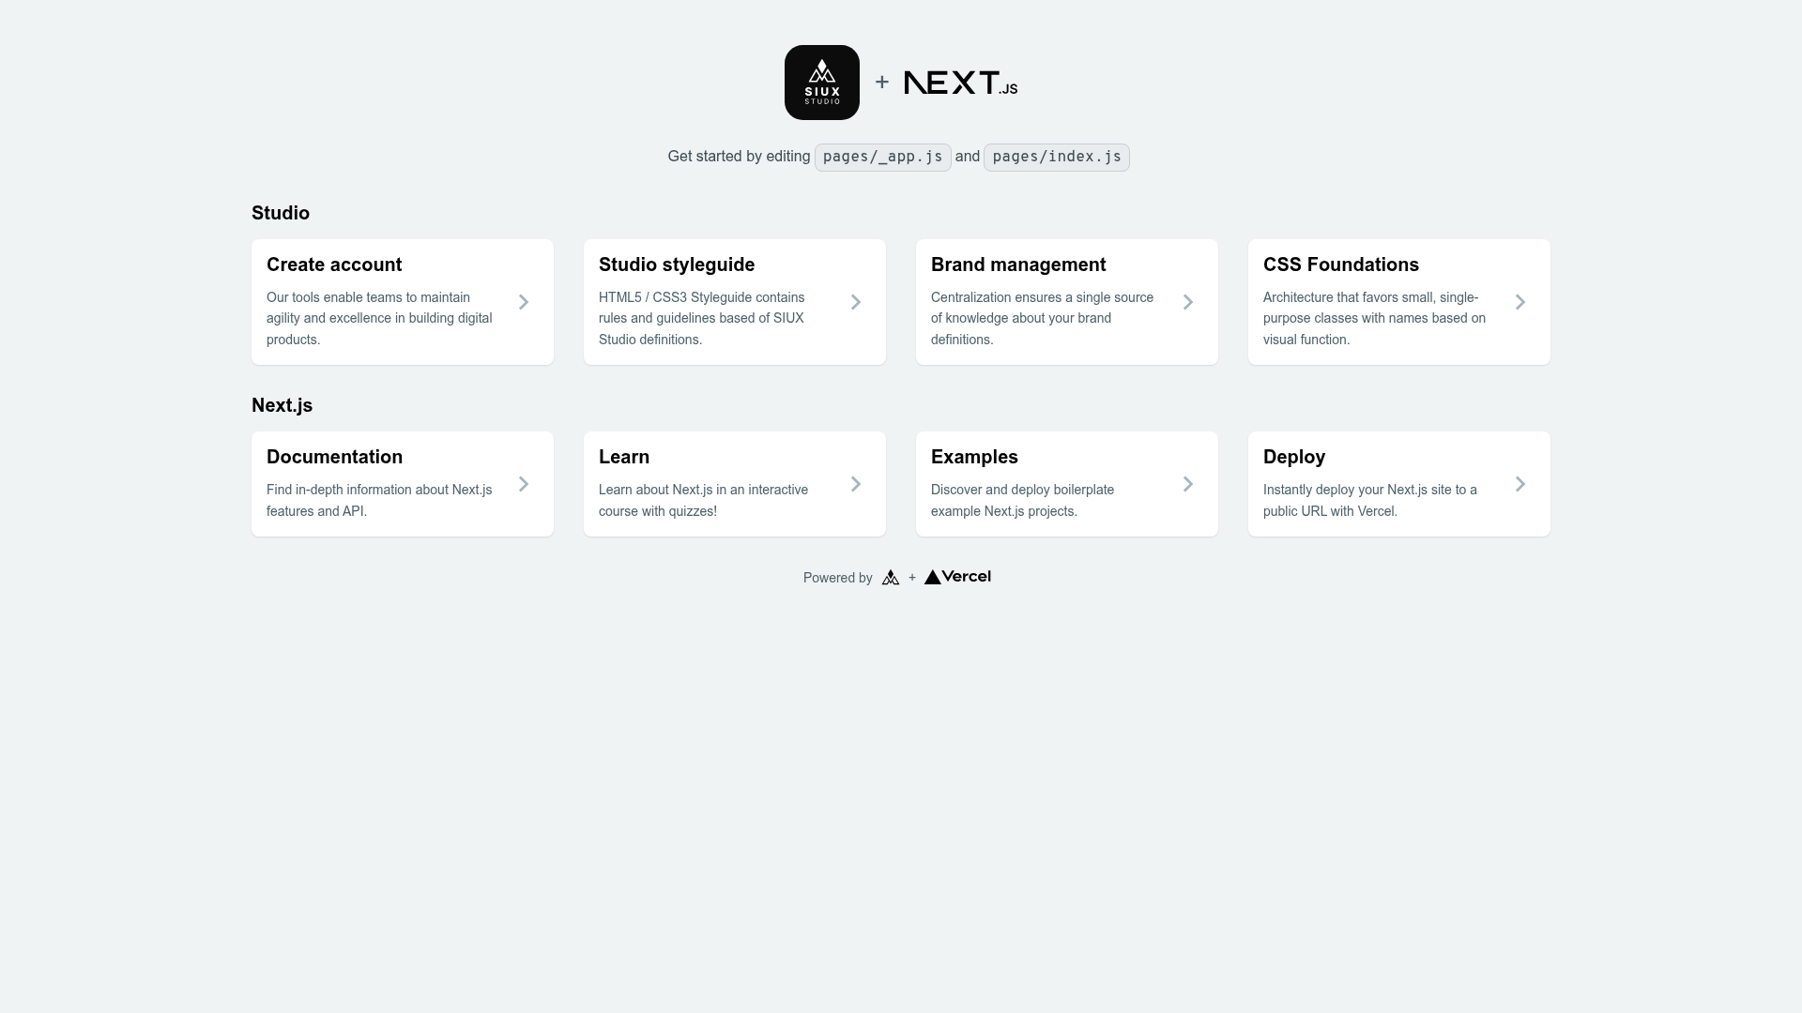This screenshot has width=1802, height=1013.
Task: Click the Next.js logo
Action: [960, 83]
